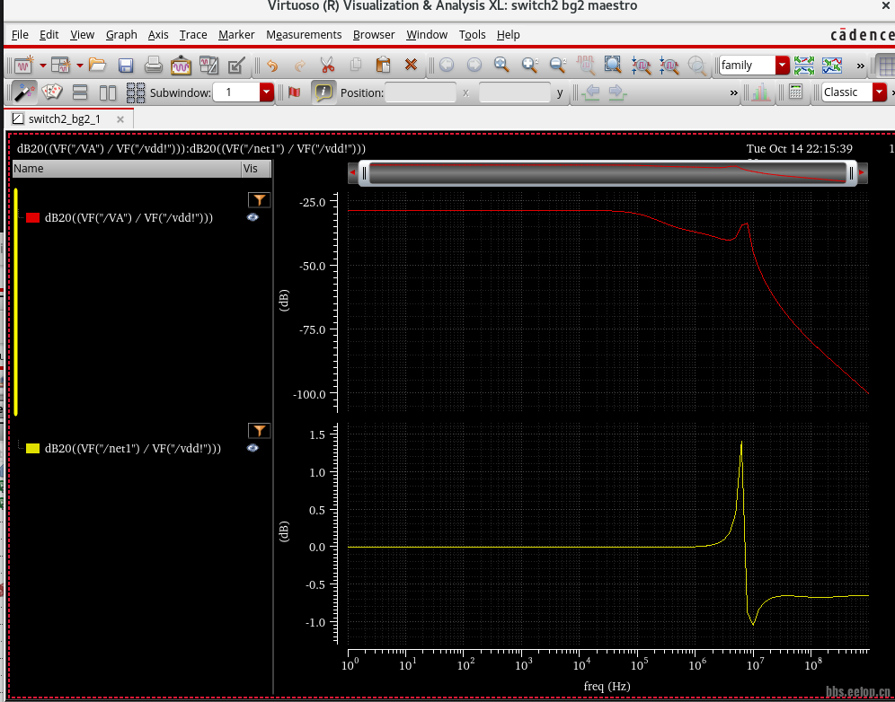Select the switch2_bg2_1 tab
This screenshot has height=702, width=895.
pos(64,118)
